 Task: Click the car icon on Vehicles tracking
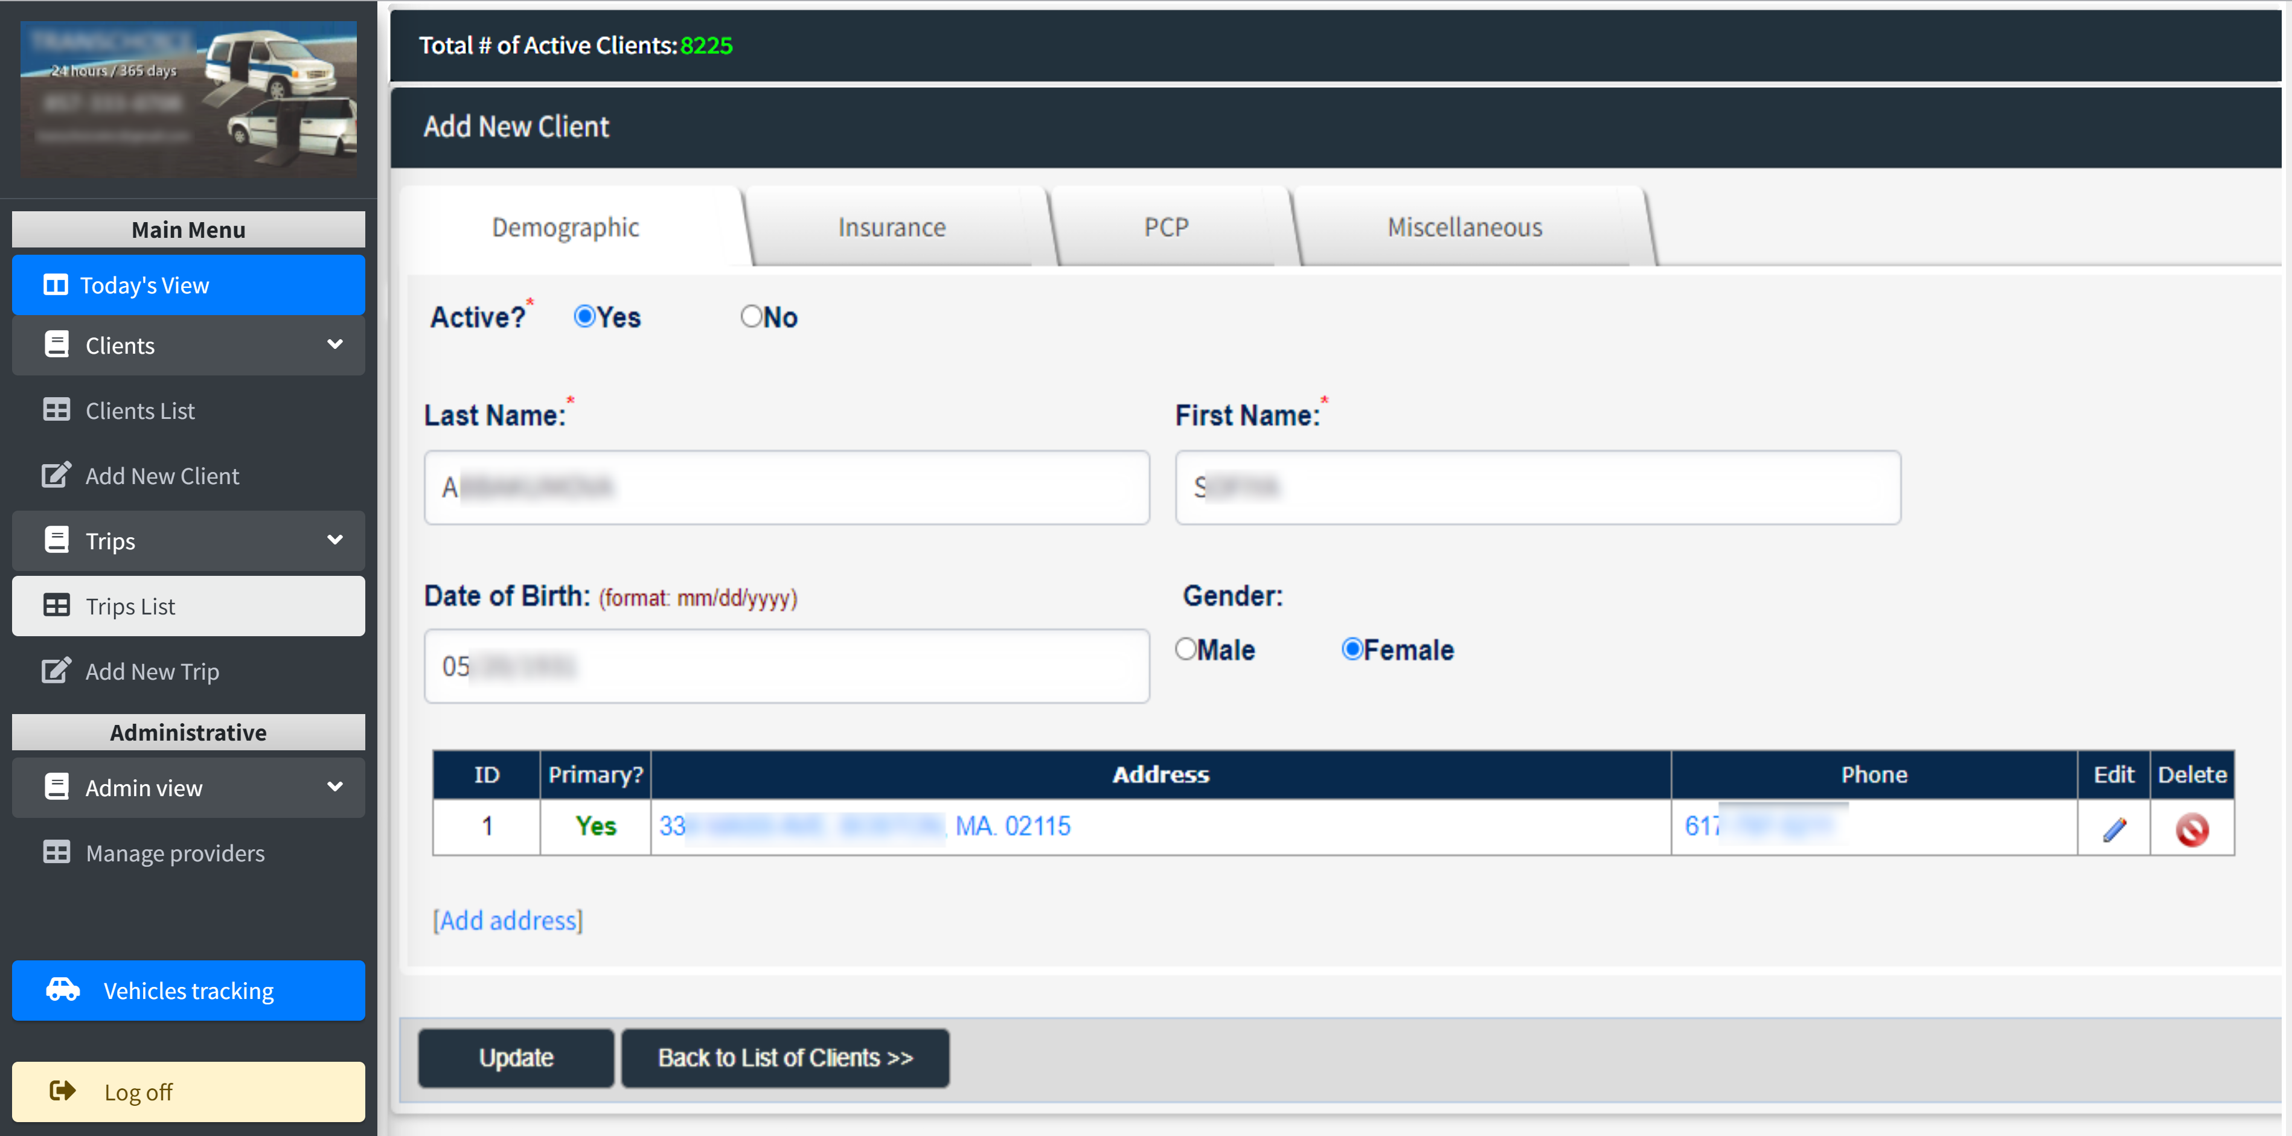[x=63, y=989]
